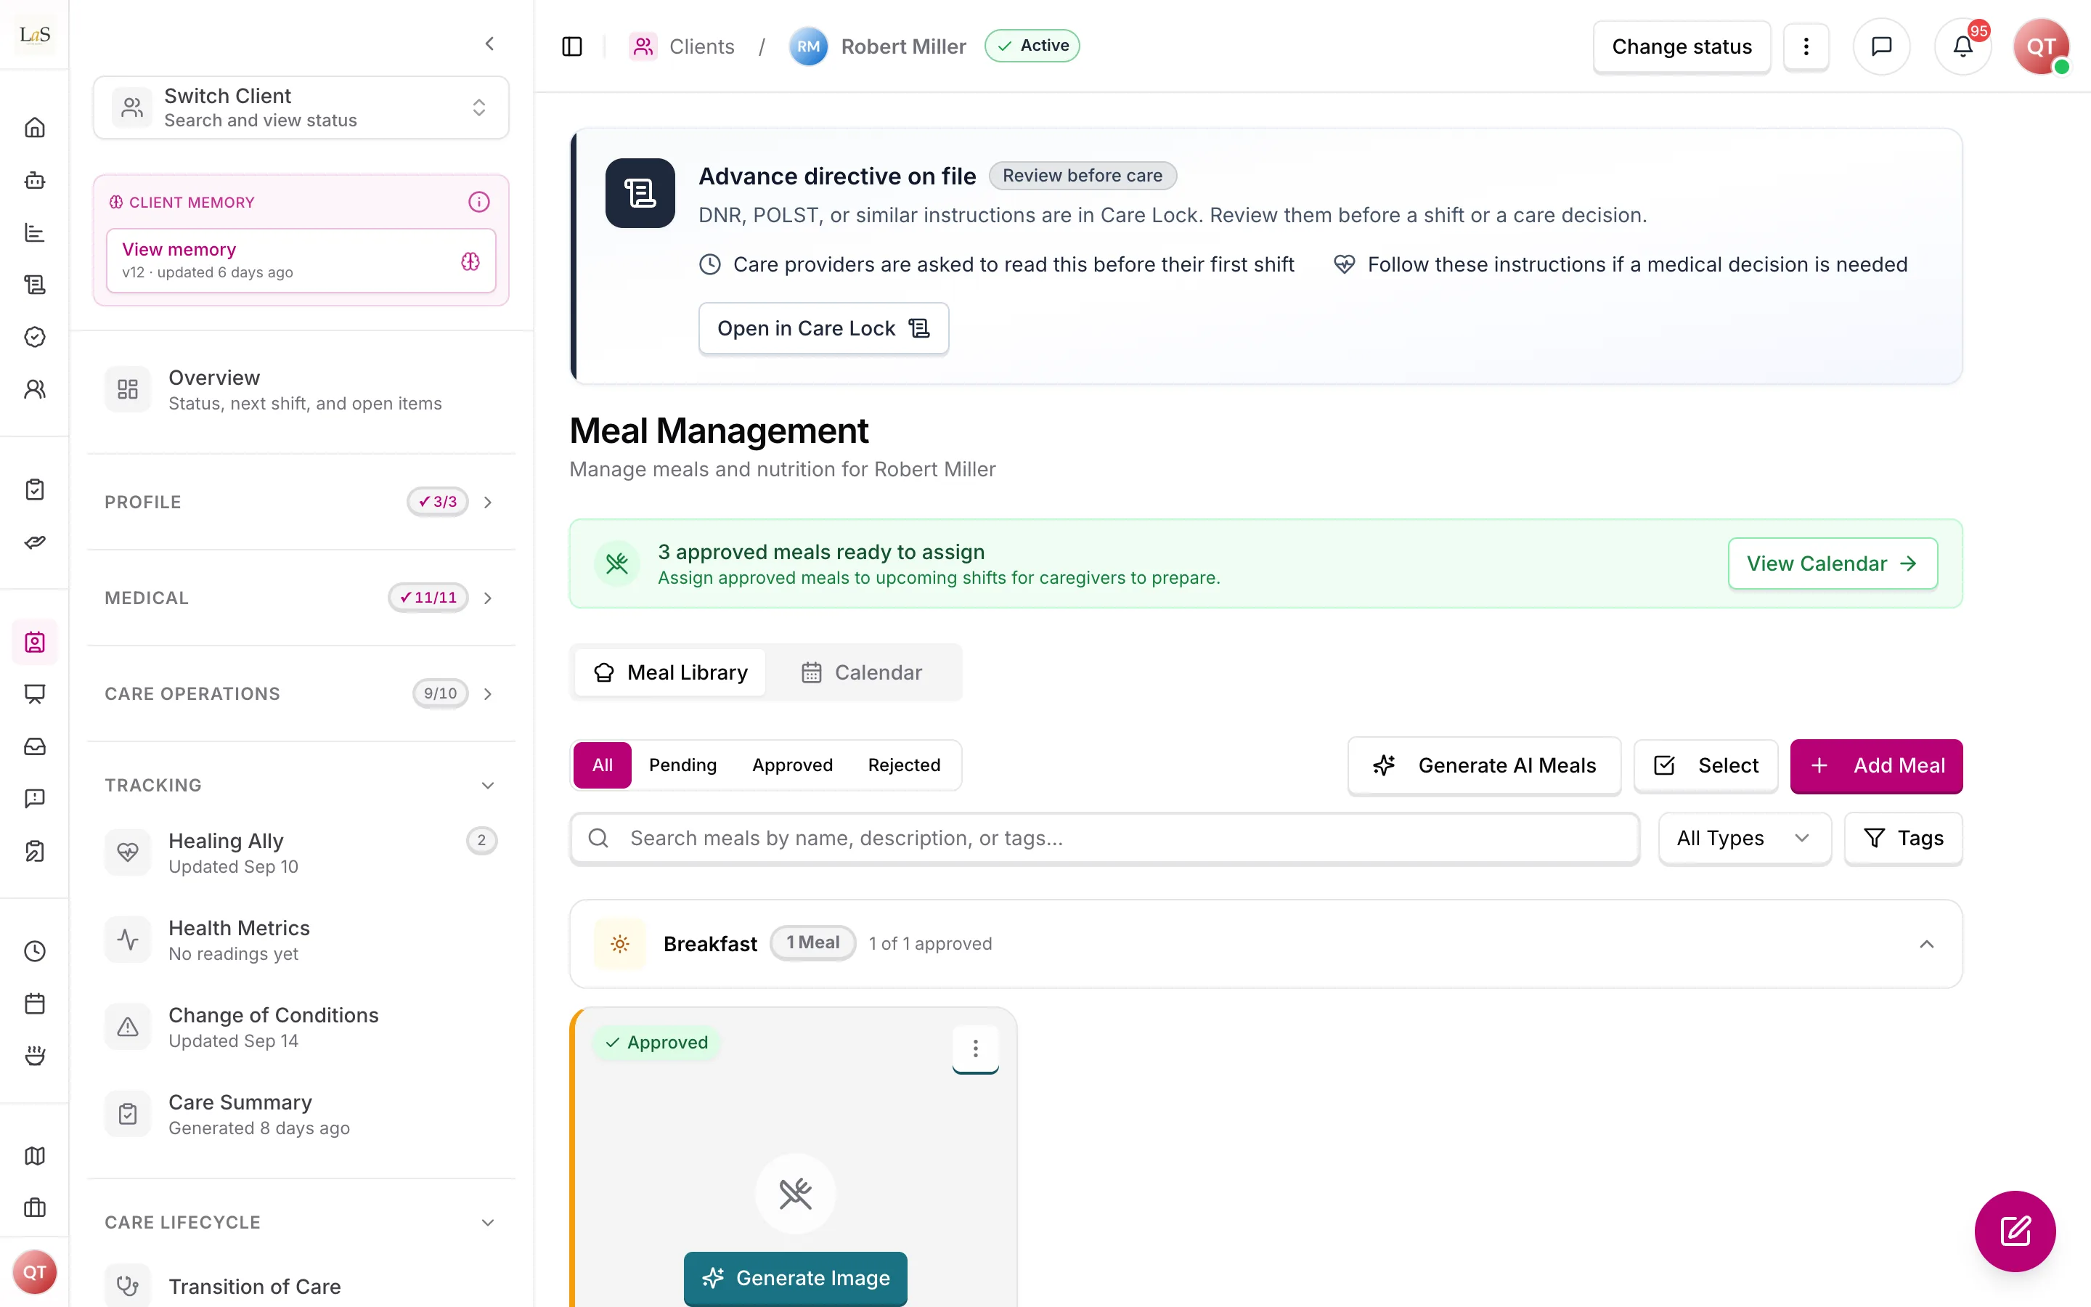
Task: Expand the PROFILE section
Action: [301, 502]
